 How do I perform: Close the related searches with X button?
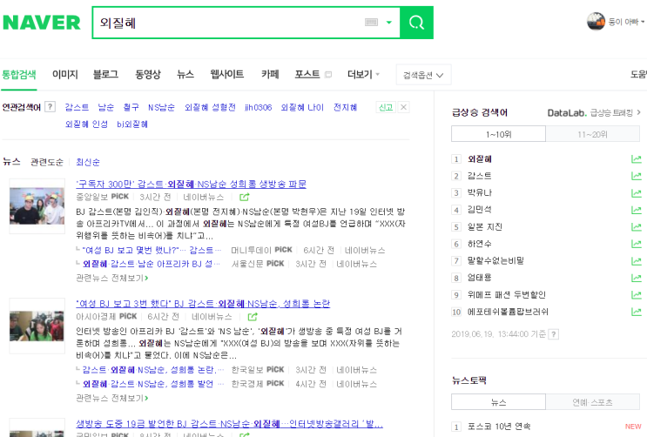pyautogui.click(x=403, y=107)
